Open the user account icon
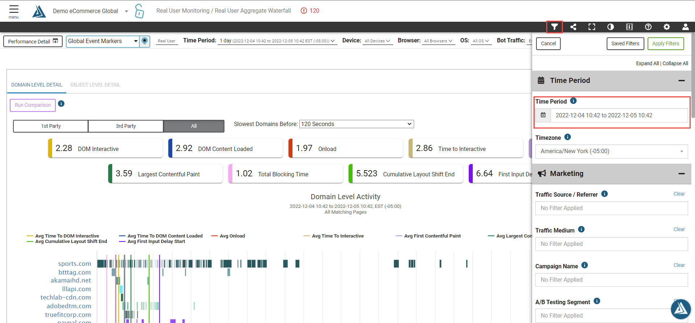695x323 pixels. (686, 27)
